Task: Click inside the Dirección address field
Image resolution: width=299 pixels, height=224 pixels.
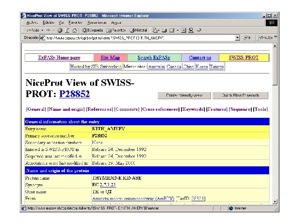Action: [140, 38]
